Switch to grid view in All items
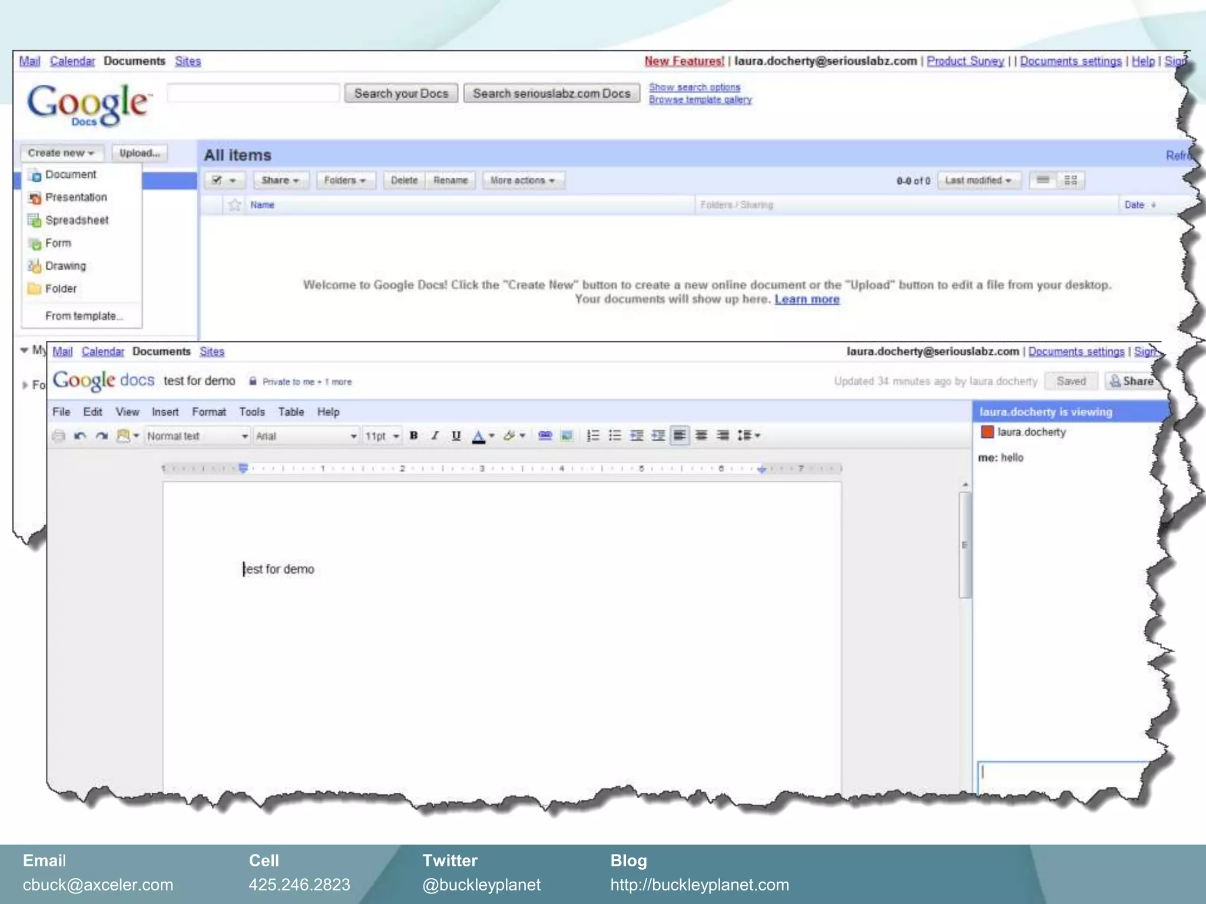Screen dimensions: 1206x904 point(1071,180)
